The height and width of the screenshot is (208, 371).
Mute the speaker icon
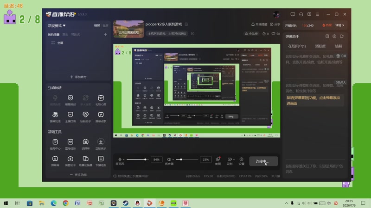click(x=169, y=159)
